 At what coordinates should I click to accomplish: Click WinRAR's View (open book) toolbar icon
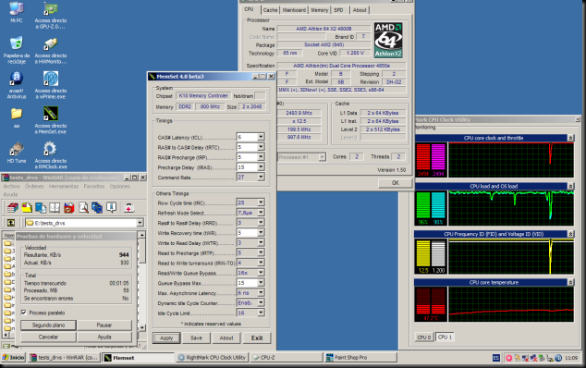tap(55, 207)
